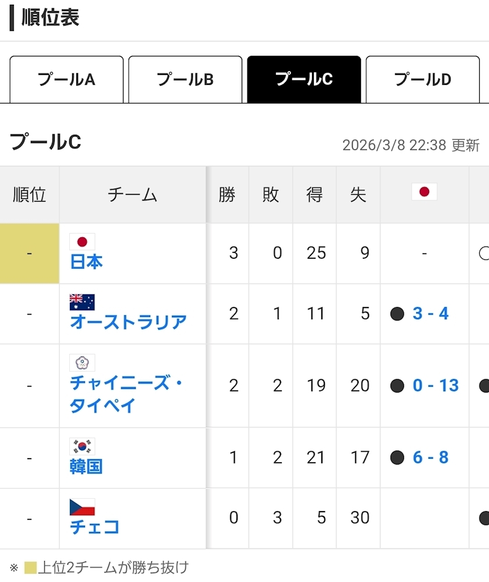Switch to the プールA tab
Viewport: 489px width, 582px height.
[66, 80]
